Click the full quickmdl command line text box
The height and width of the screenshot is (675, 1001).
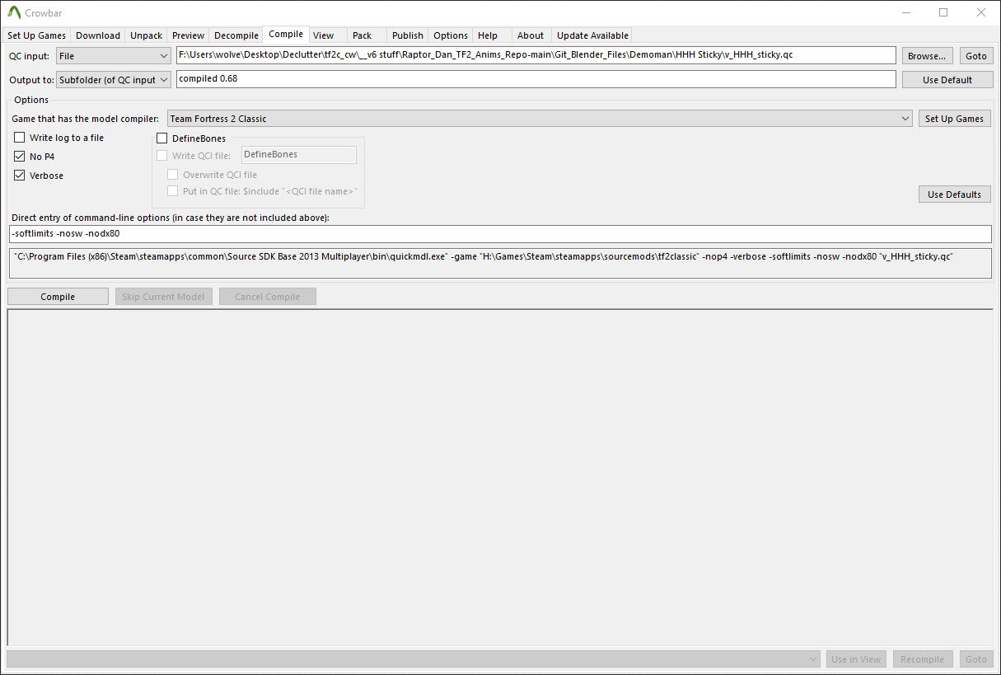pos(501,263)
